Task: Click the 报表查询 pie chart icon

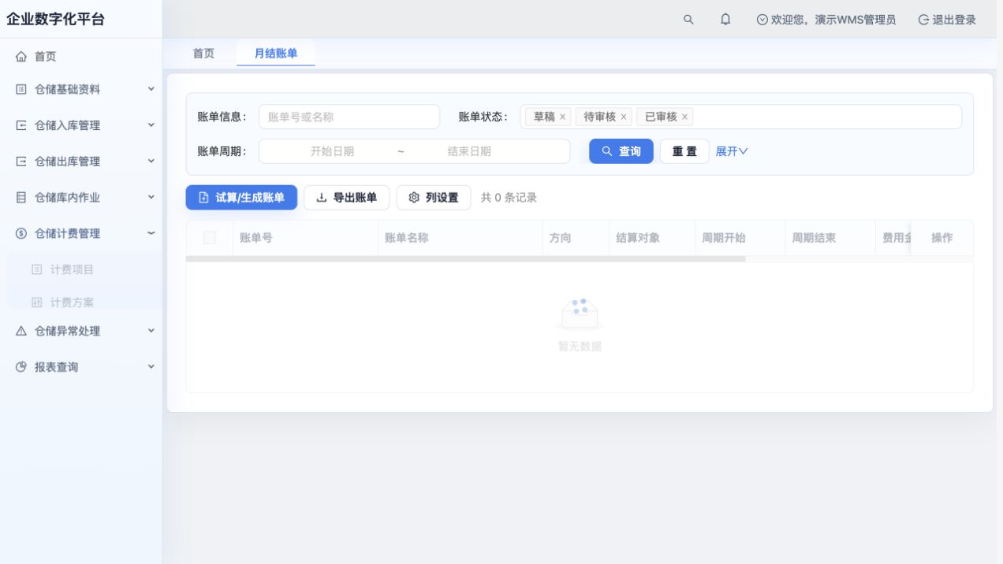Action: tap(21, 367)
